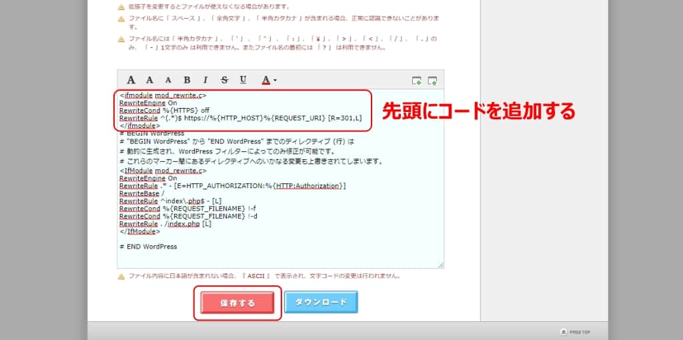Select the small font size A icon
The height and width of the screenshot is (340, 683).
pyautogui.click(x=168, y=80)
